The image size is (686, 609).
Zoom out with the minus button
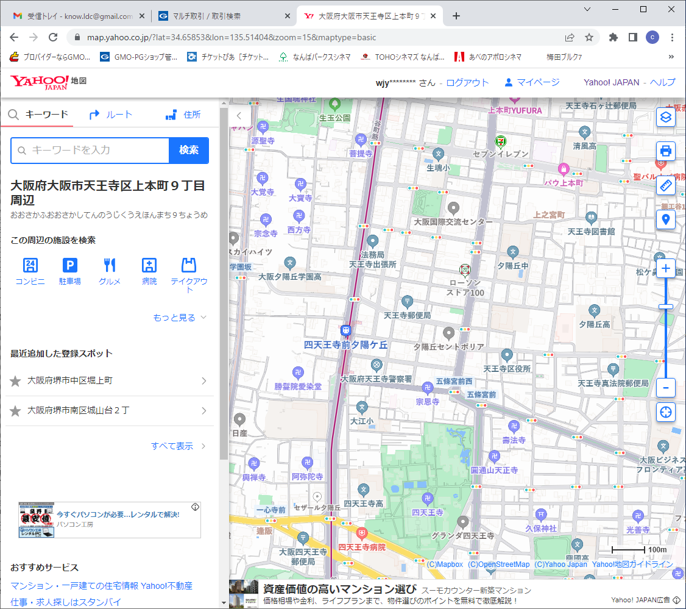[x=666, y=387]
